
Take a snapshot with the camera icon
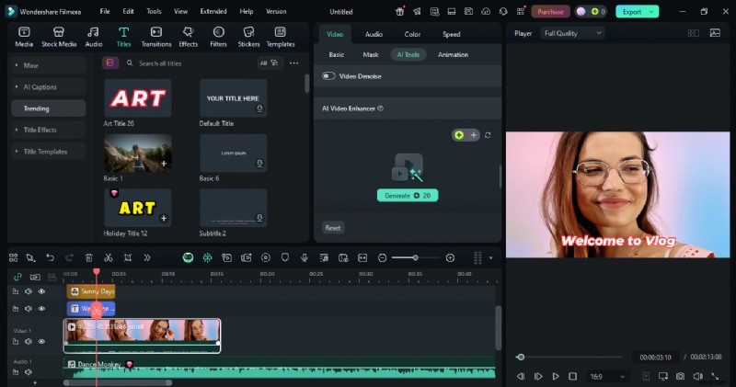[x=680, y=376]
